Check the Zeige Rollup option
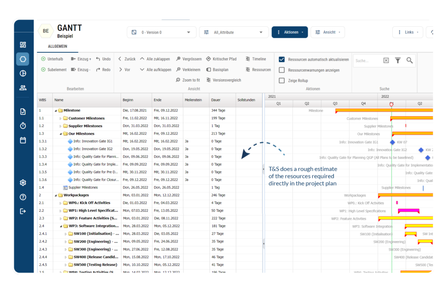 click(x=282, y=80)
